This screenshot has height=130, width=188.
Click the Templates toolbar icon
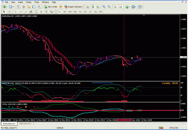point(139,7)
